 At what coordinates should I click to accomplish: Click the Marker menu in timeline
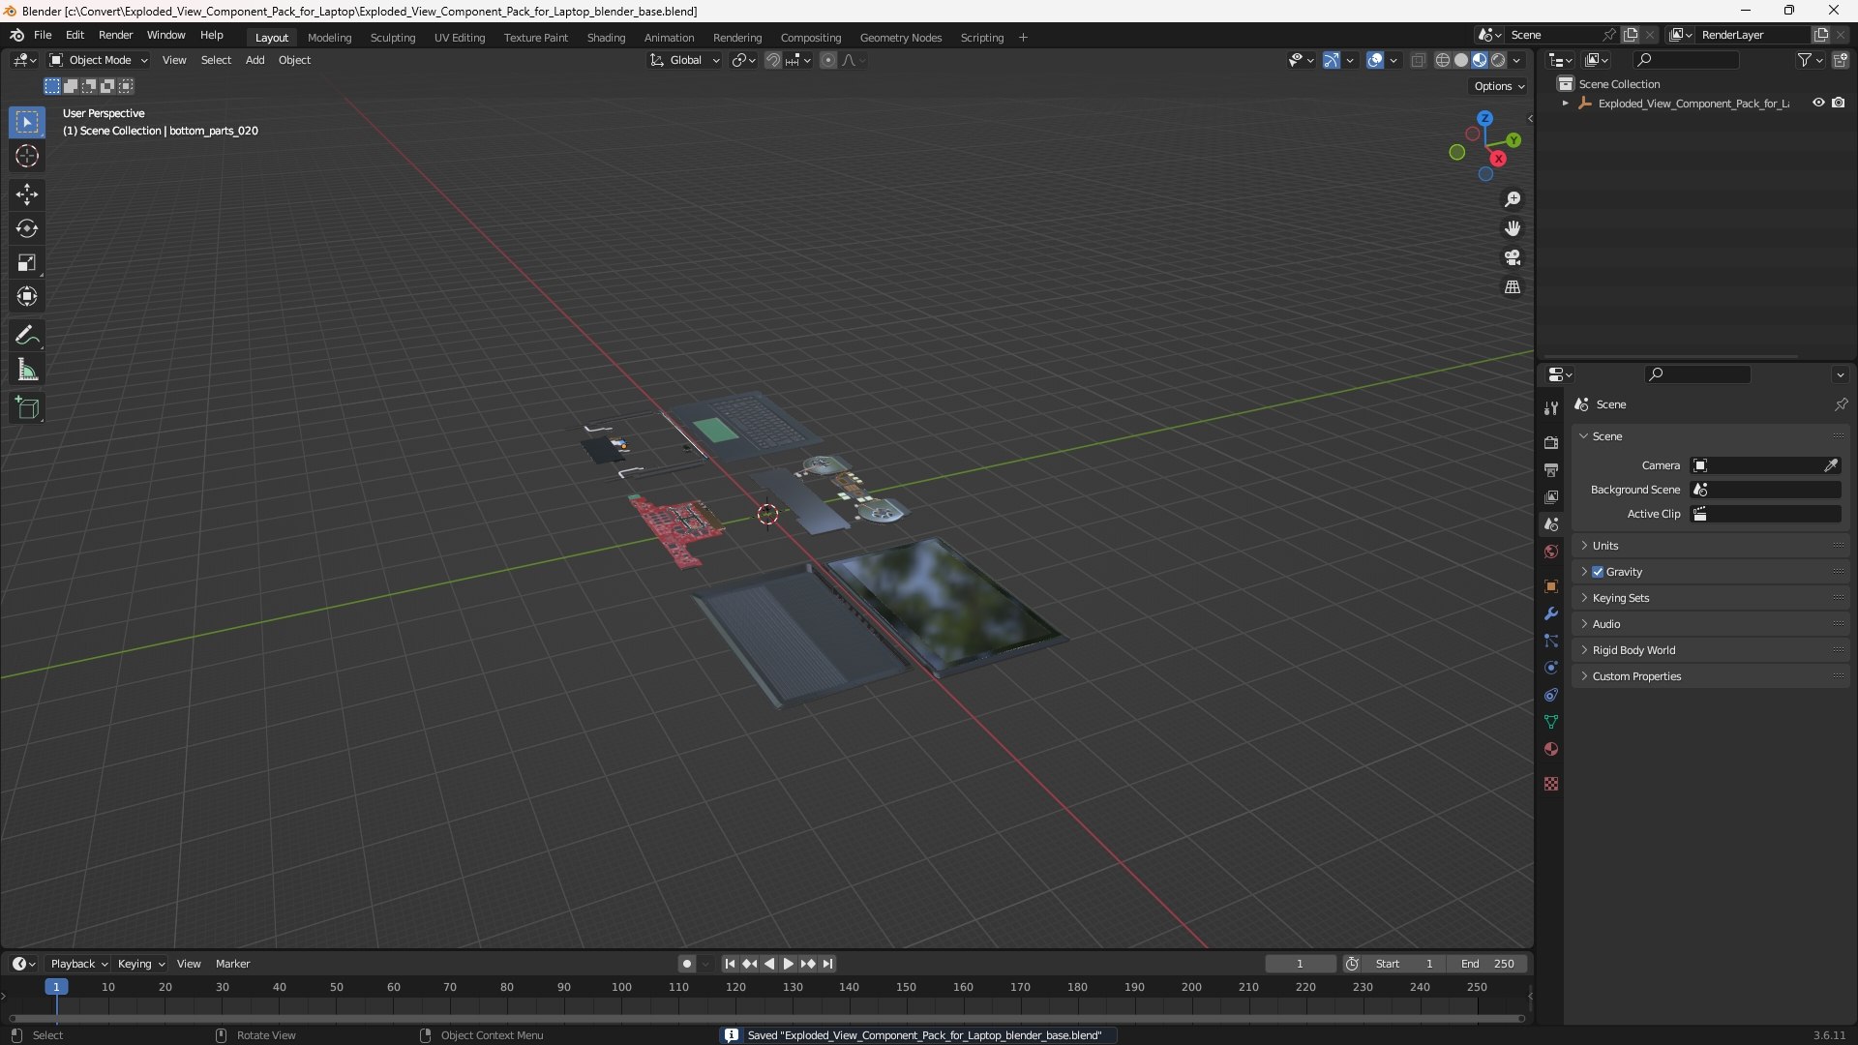point(232,964)
